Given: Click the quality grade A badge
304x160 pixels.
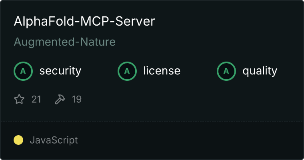Looking at the screenshot, I should pyautogui.click(x=226, y=71).
